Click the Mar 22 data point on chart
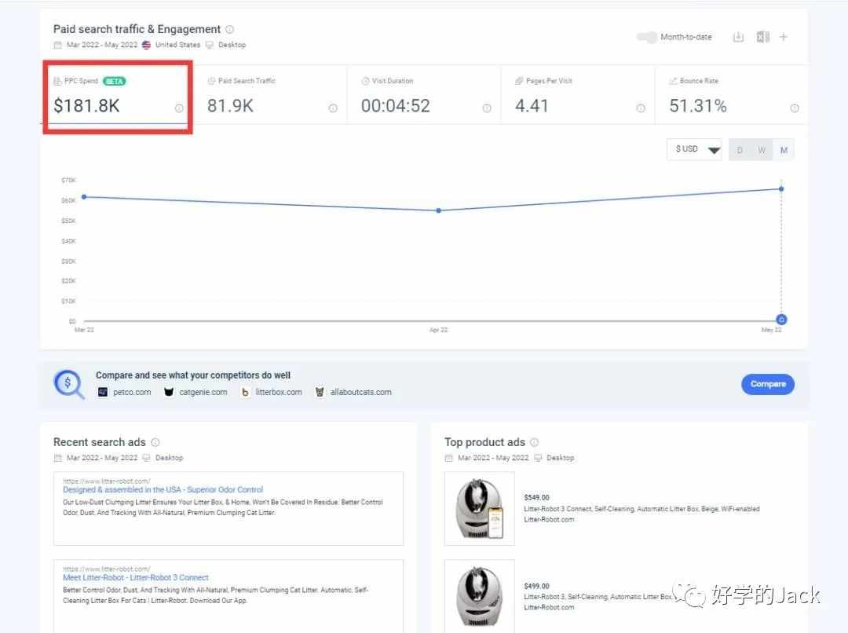Screen dimensions: 848x633 point(84,197)
